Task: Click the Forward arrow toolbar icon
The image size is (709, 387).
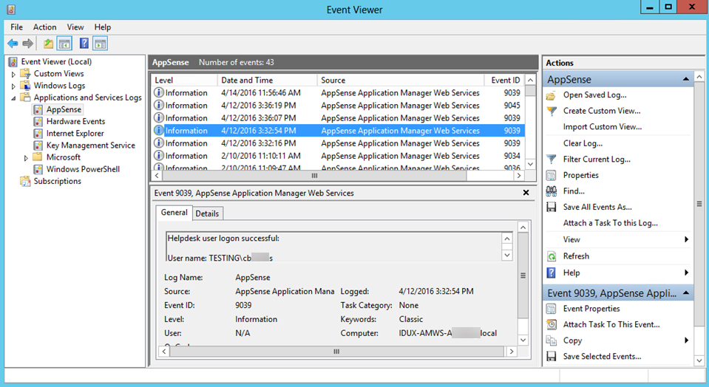Action: (27, 44)
